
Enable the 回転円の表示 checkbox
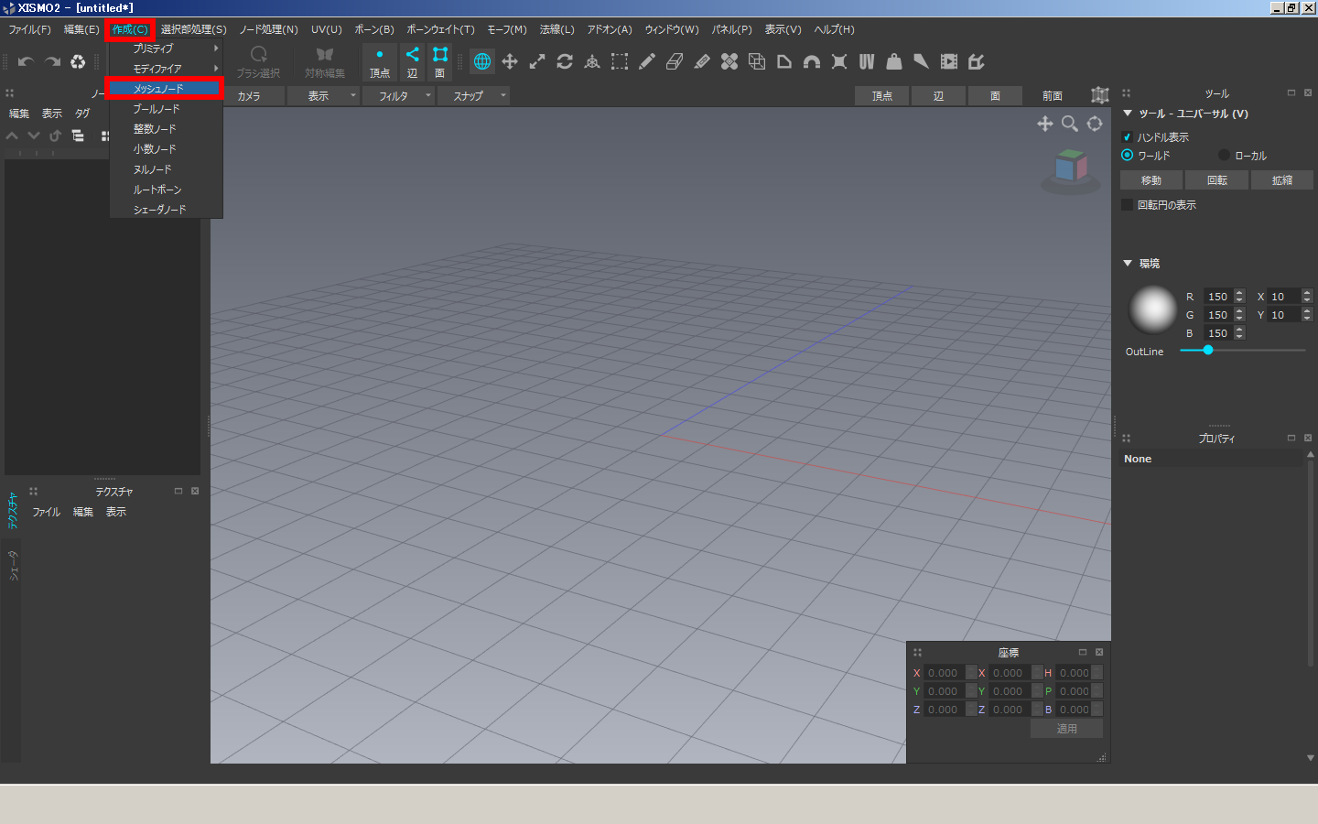click(1128, 204)
